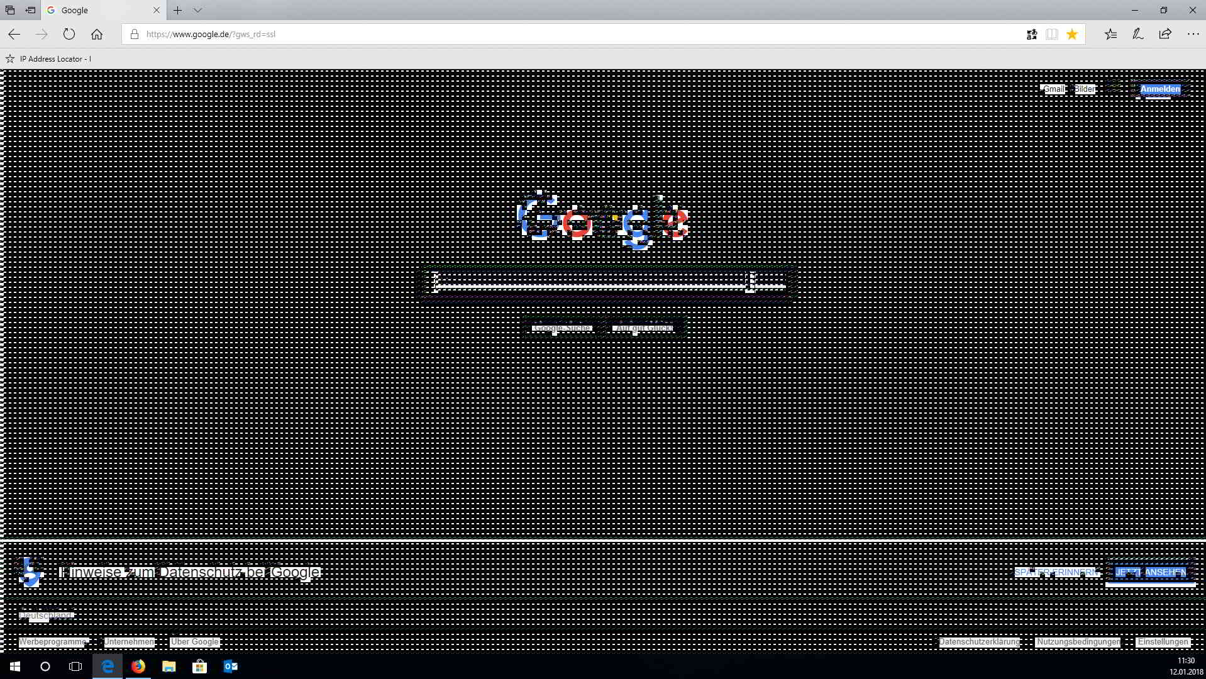Click the greyed Forward arrow

41,35
